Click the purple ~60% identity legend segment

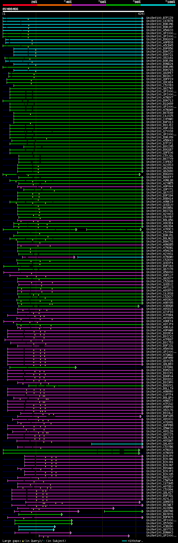pos(89,5)
